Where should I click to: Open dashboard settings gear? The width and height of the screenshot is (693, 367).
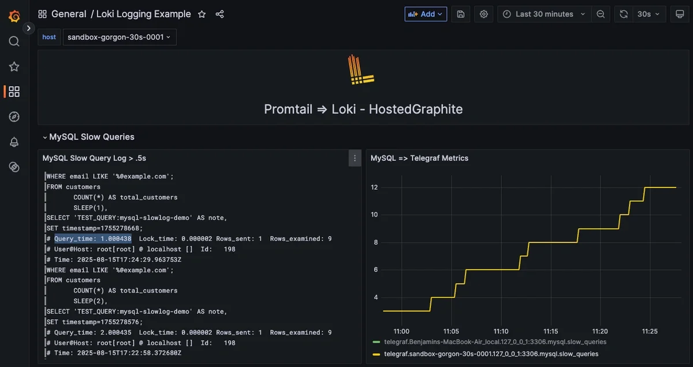point(484,14)
